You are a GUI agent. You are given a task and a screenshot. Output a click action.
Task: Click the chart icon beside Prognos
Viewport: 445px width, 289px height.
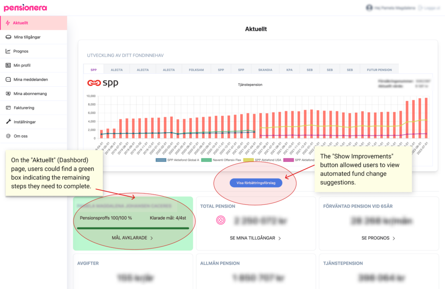click(8, 51)
